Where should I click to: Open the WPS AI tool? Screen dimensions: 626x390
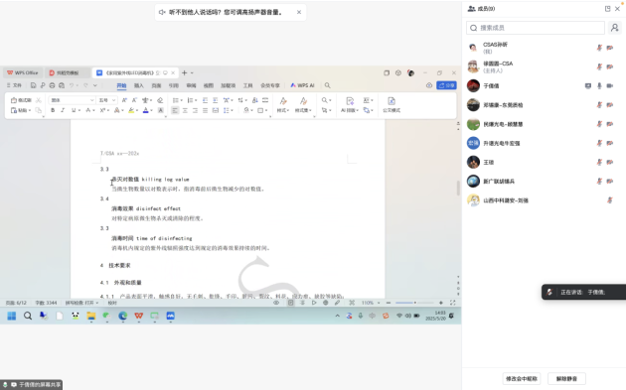tap(303, 85)
